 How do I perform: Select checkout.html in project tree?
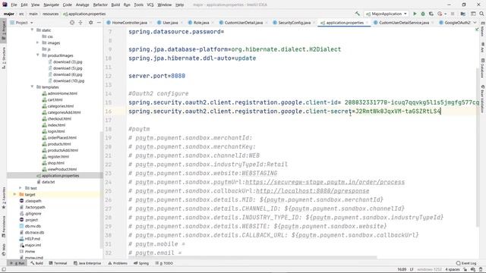[x=59, y=118]
